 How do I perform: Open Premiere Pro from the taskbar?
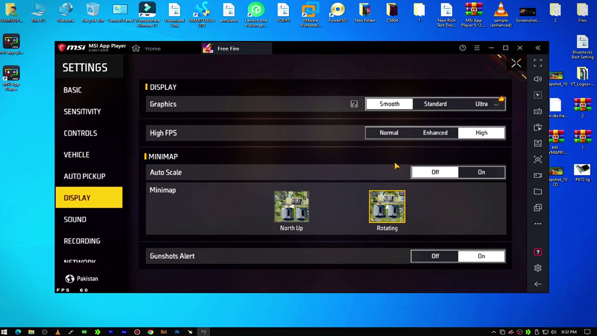(x=111, y=332)
